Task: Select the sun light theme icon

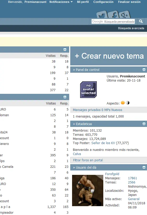Action: point(123,103)
